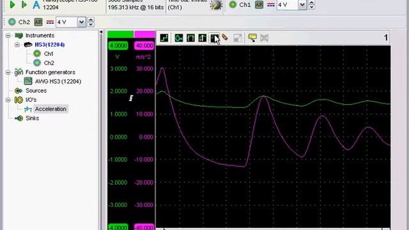Image resolution: width=409 pixels, height=230 pixels.
Task: Change the Ch2 coupling setting icon
Action: click(50, 22)
